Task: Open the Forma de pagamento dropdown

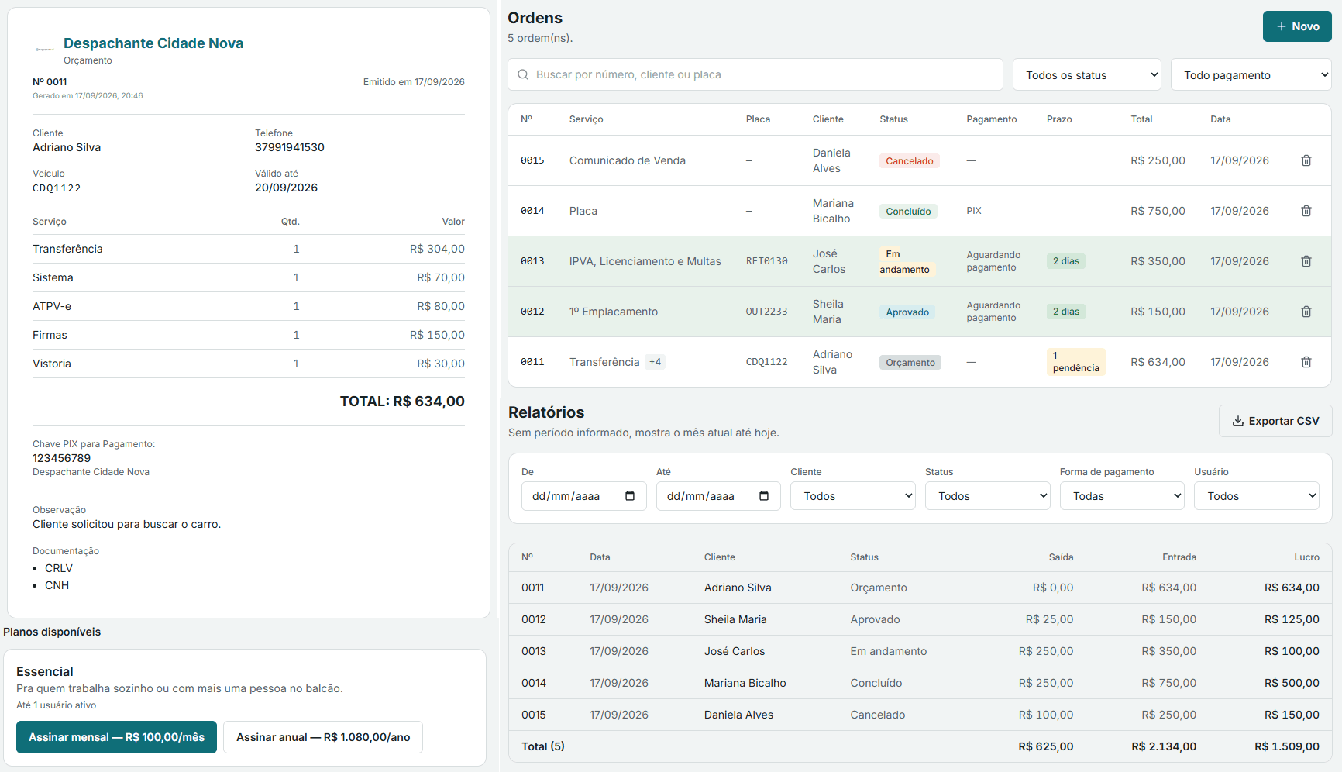Action: coord(1123,496)
